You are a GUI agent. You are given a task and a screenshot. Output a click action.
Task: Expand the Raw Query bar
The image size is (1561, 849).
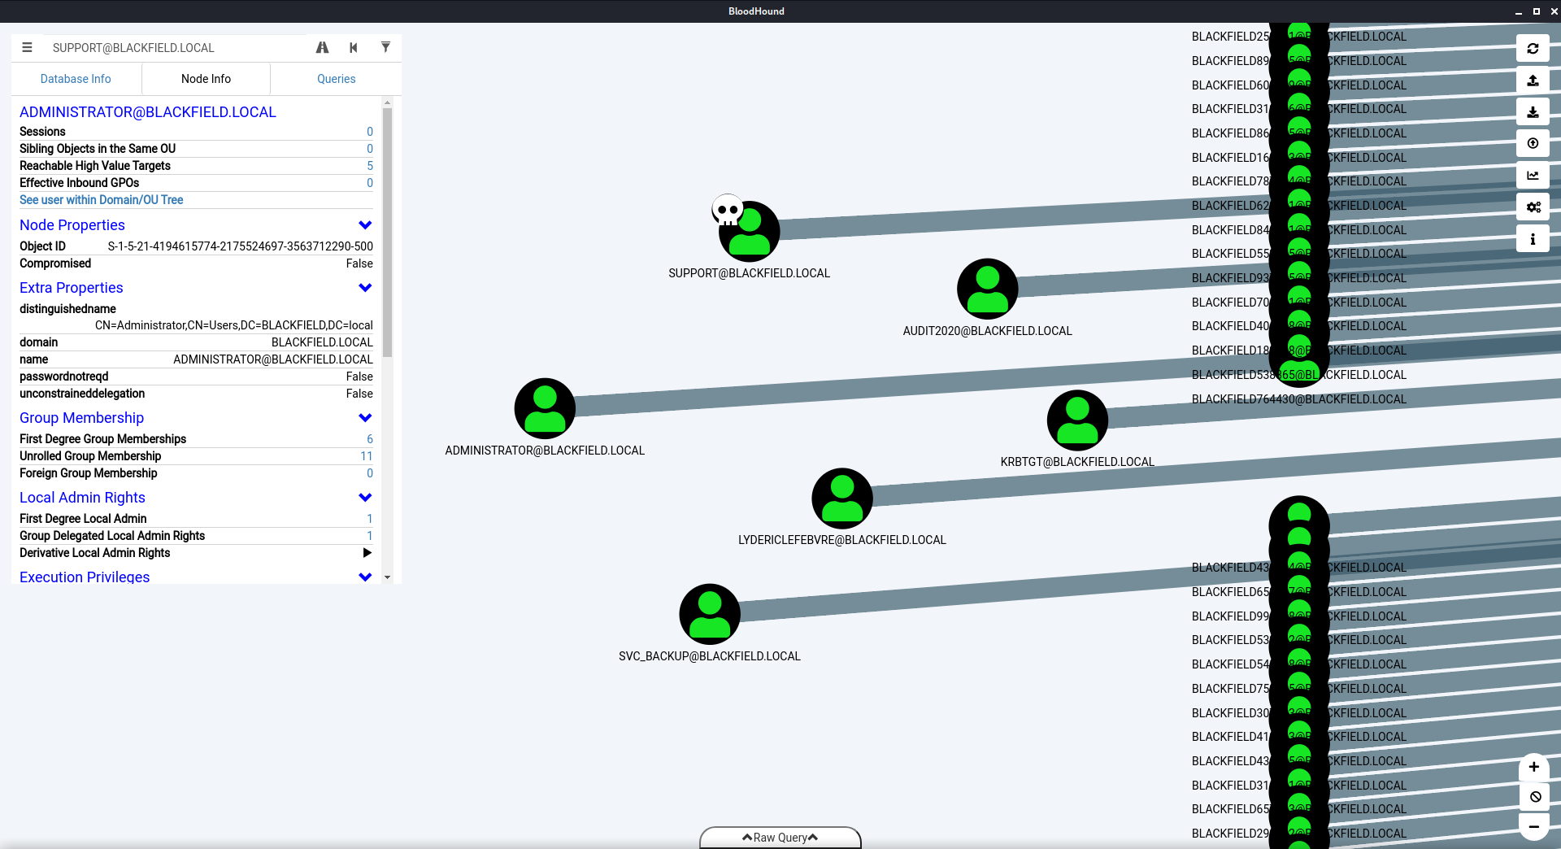click(x=780, y=838)
